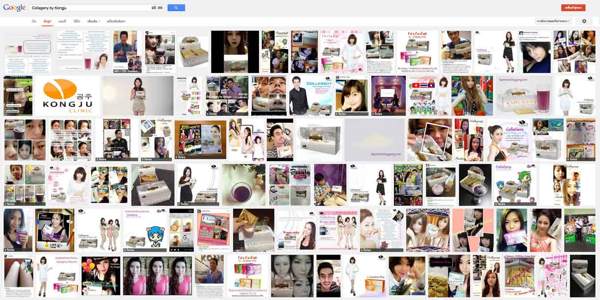
Task: Open the Videos (วิดีโอ) tab
Action: point(77,22)
